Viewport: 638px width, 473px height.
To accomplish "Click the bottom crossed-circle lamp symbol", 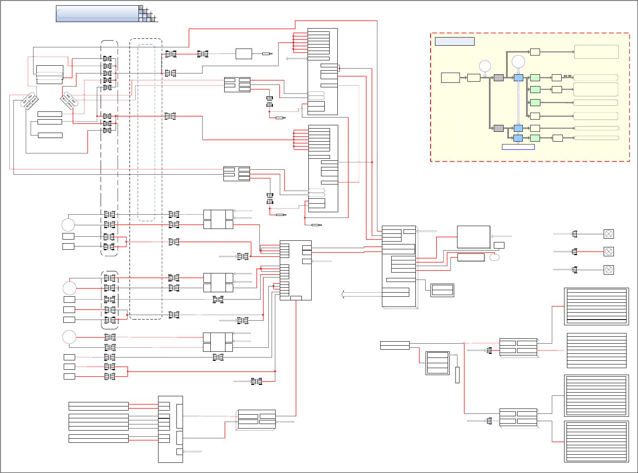I will [609, 270].
